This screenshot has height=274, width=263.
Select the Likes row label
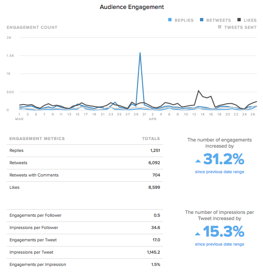tap(15, 187)
